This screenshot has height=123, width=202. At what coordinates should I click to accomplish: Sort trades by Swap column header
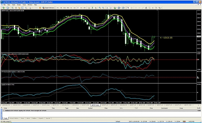click(181, 108)
